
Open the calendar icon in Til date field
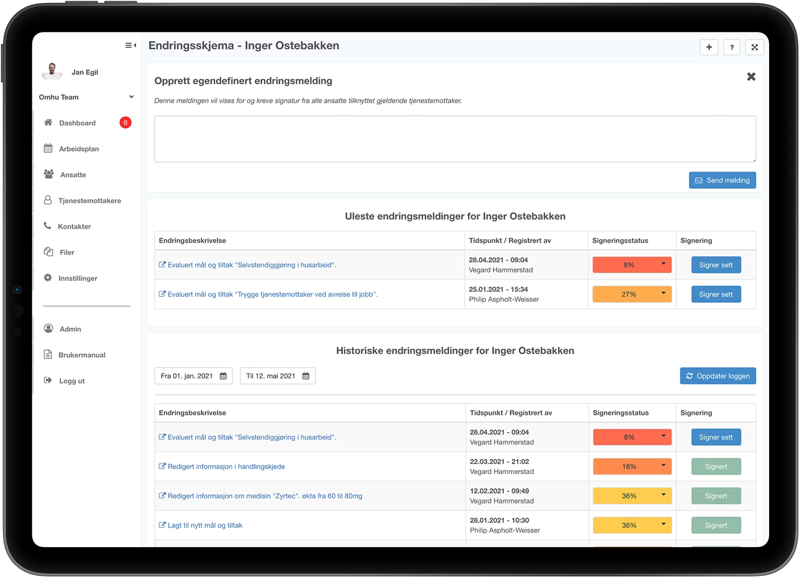tap(306, 376)
